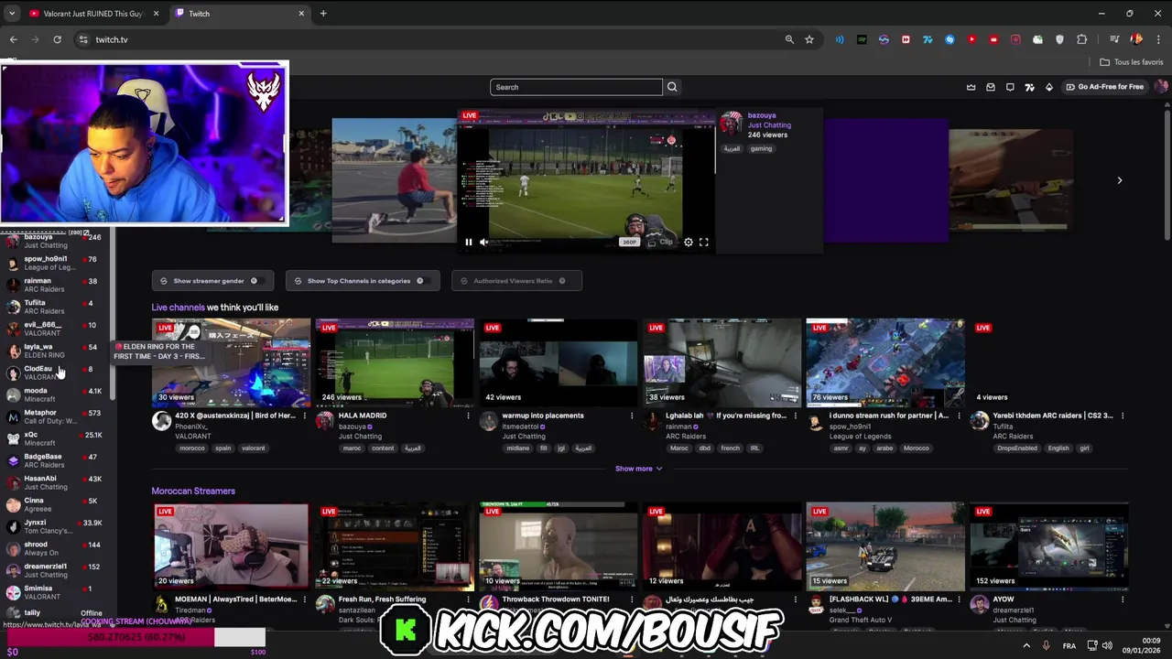Image resolution: width=1172 pixels, height=659 pixels.
Task: Click the gaming tag on the featured stream
Action: click(x=762, y=148)
